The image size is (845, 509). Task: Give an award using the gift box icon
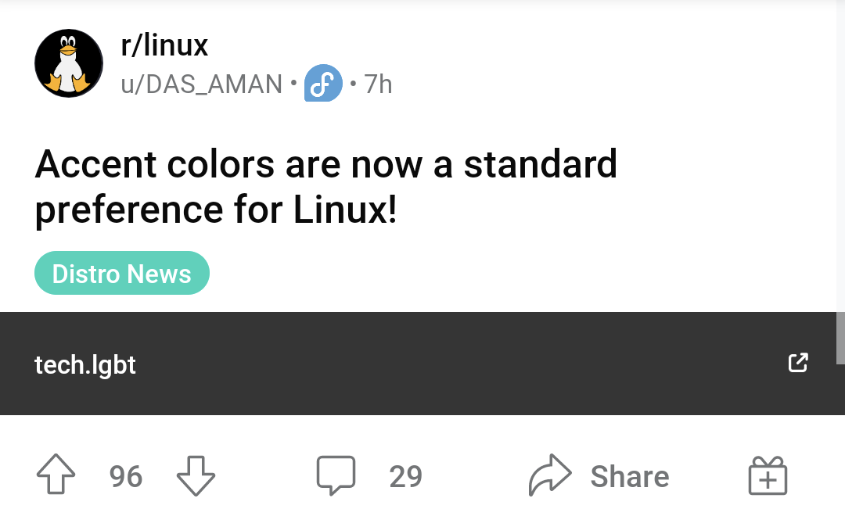768,475
